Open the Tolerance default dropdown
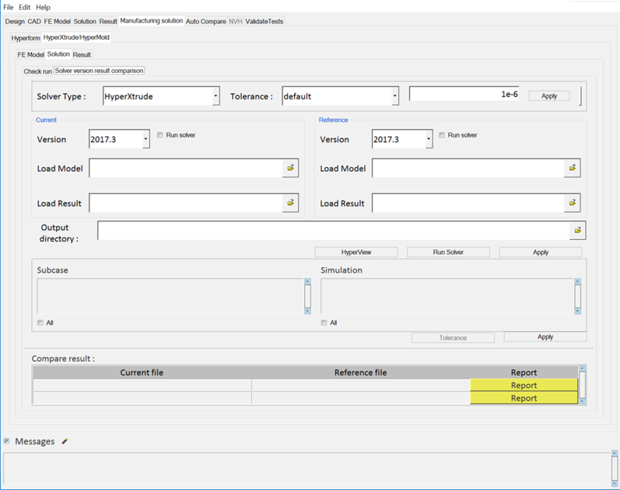 [395, 96]
